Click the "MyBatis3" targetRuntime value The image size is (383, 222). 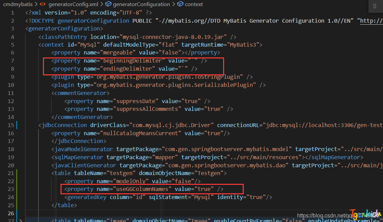coord(243,45)
